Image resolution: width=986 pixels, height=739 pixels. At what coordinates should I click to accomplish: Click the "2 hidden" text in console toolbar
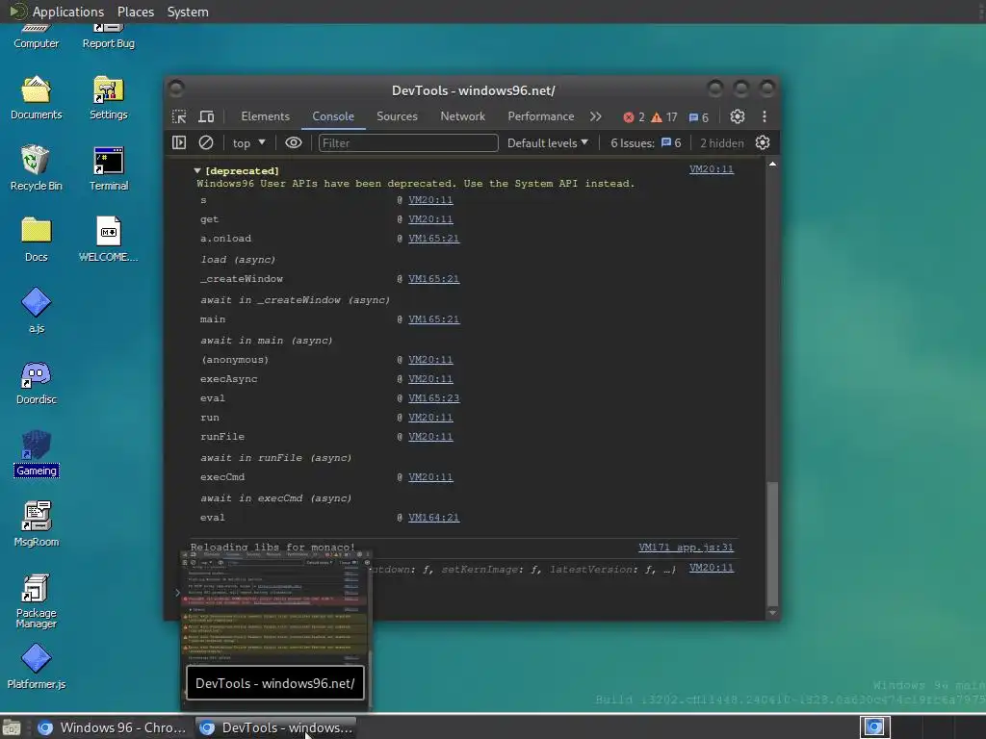(x=722, y=143)
